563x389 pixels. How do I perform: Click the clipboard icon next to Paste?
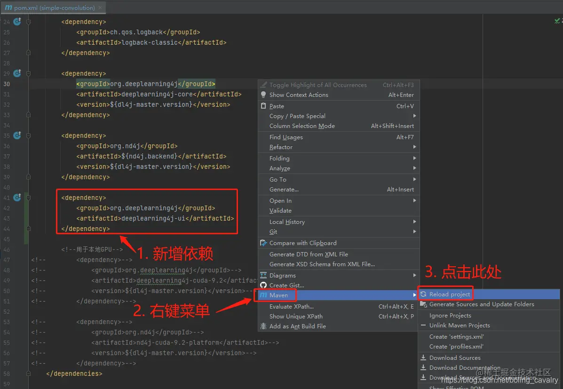[x=263, y=106]
